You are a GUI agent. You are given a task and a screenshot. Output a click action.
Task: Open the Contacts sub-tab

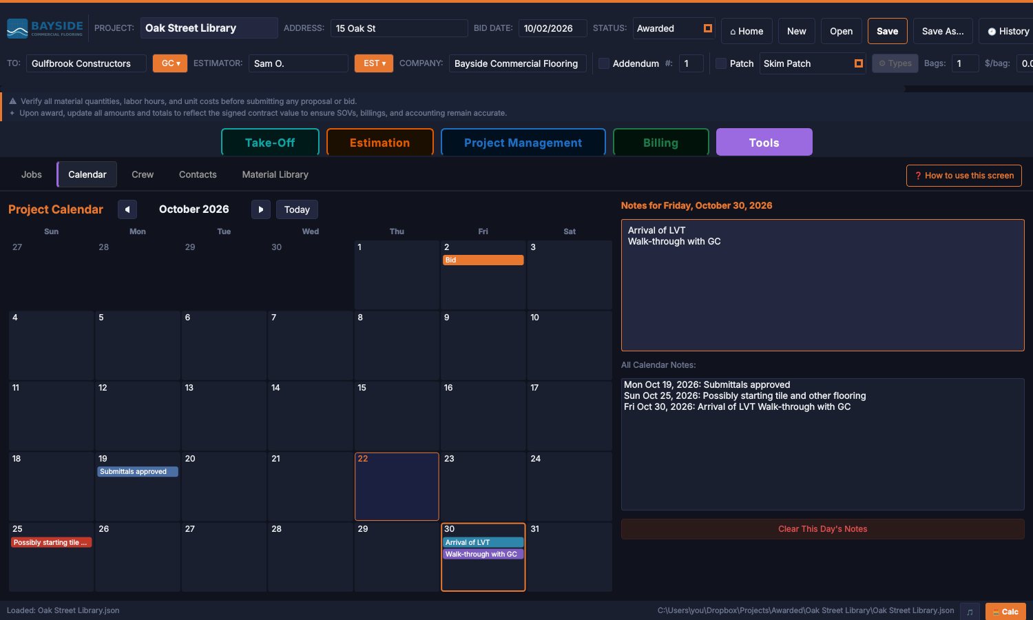point(198,174)
